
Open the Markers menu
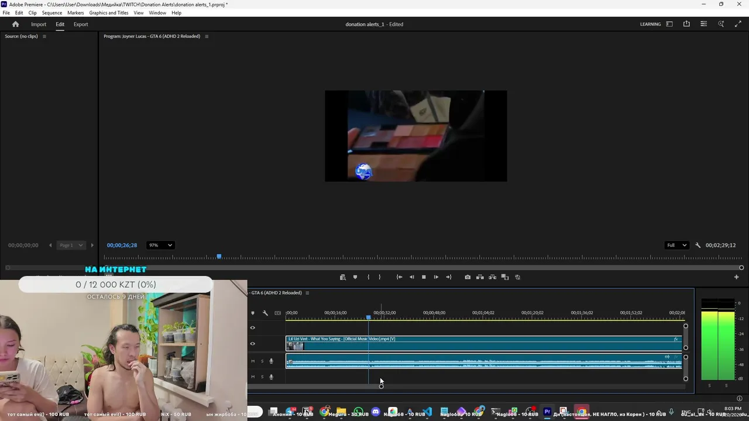75,13
